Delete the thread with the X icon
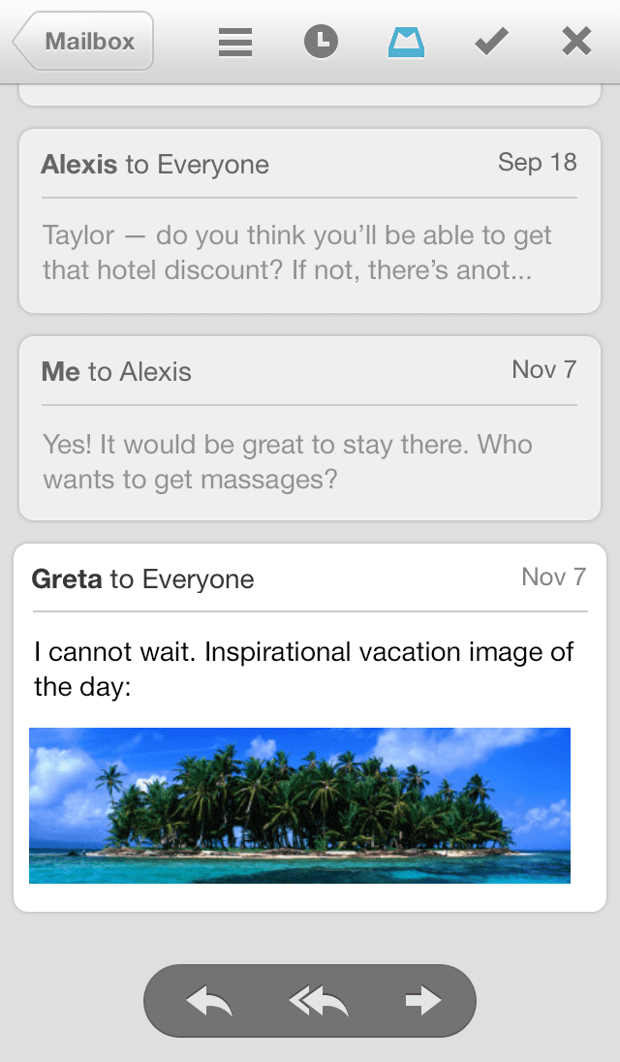 576,42
